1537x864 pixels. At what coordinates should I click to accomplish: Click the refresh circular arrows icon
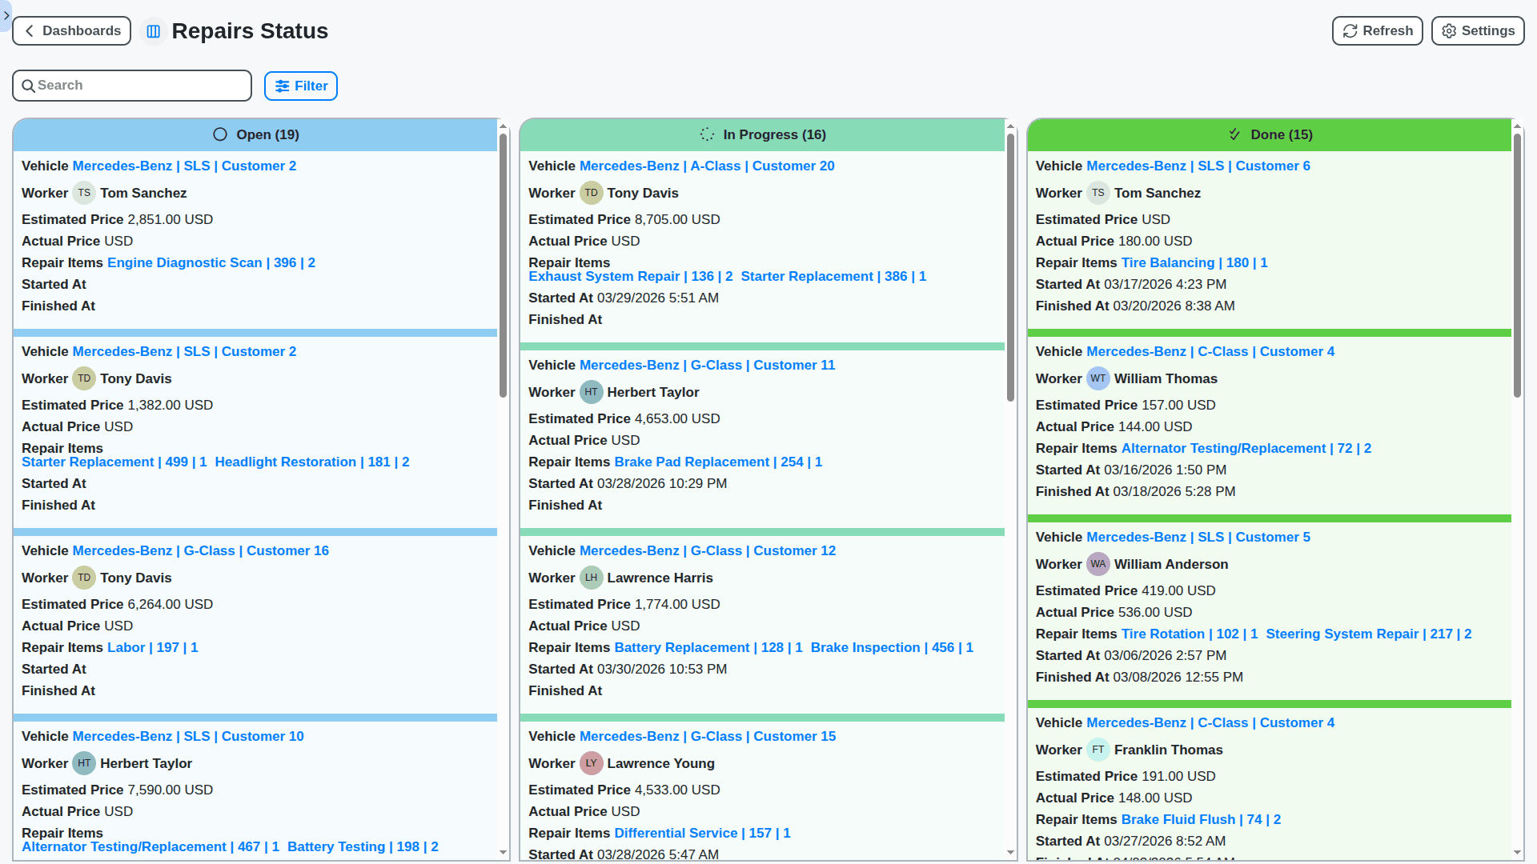tap(1349, 30)
